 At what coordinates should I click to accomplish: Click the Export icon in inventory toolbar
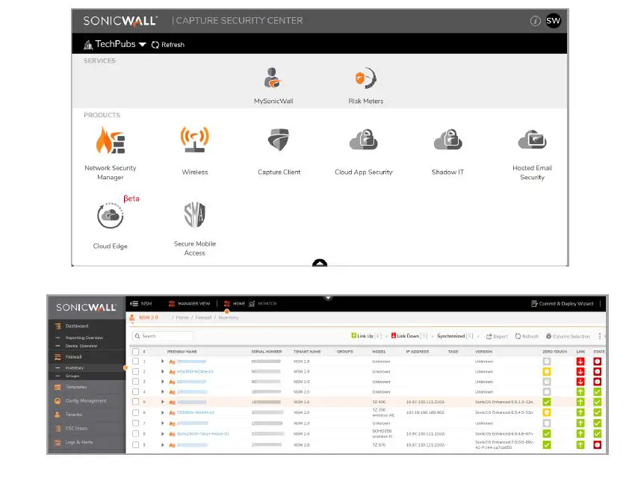[489, 336]
